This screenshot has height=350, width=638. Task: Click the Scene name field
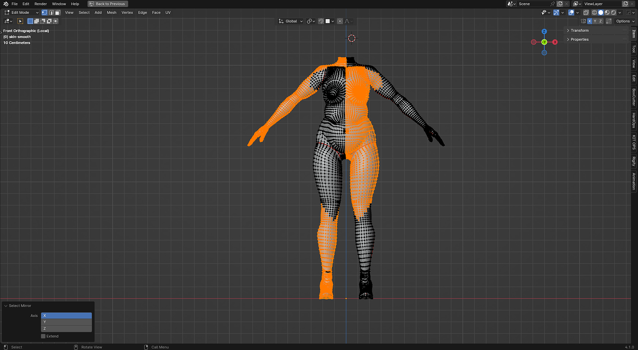click(533, 4)
